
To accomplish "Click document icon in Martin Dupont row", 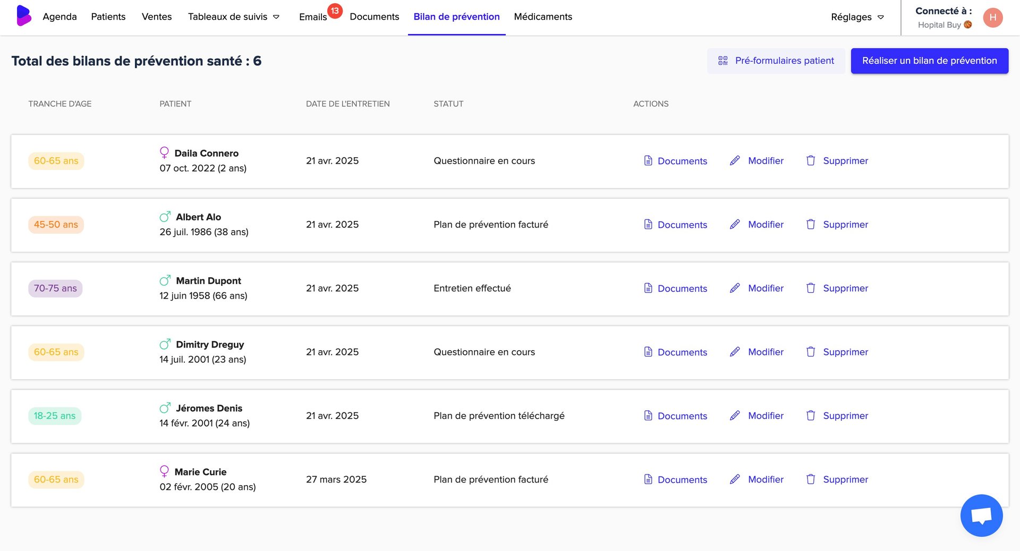I will pos(648,288).
